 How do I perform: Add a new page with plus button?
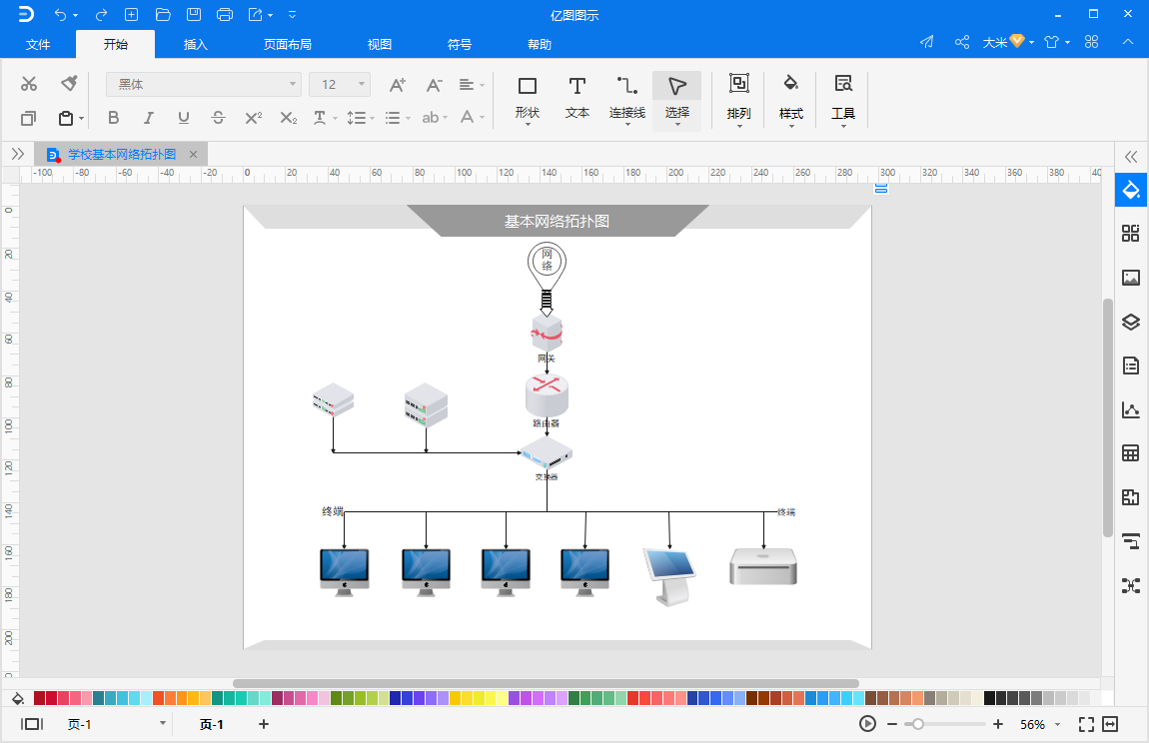coord(264,724)
